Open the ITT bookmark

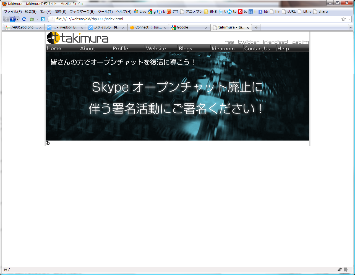coord(173,12)
